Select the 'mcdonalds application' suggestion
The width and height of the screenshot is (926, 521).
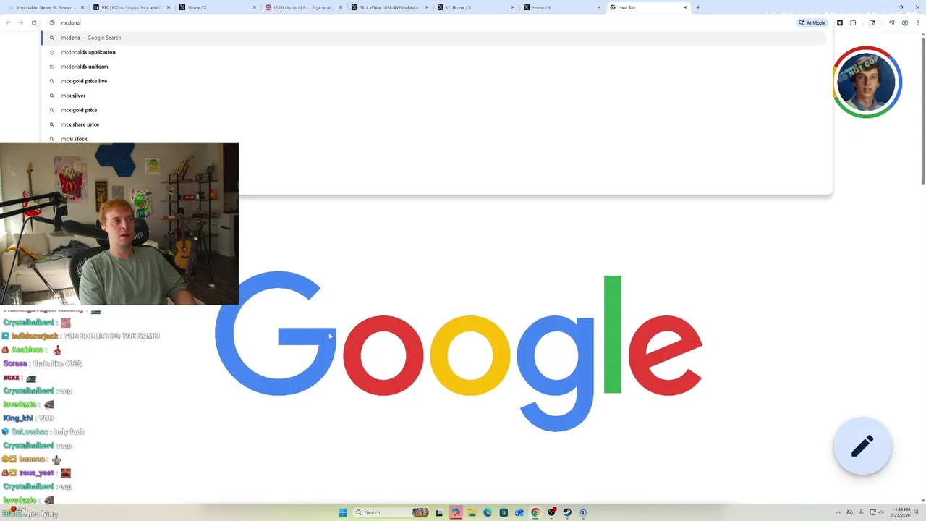click(x=434, y=52)
